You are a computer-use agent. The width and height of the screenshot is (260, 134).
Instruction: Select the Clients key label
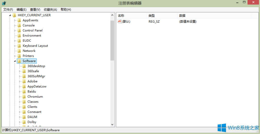pos(32,107)
